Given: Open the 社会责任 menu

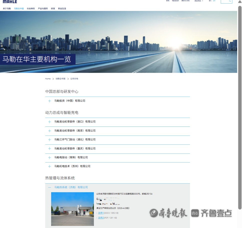Looking at the screenshot, I should [x=31, y=8].
